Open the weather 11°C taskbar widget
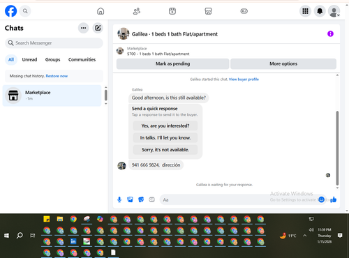This screenshot has height=258, width=349. pos(288,236)
